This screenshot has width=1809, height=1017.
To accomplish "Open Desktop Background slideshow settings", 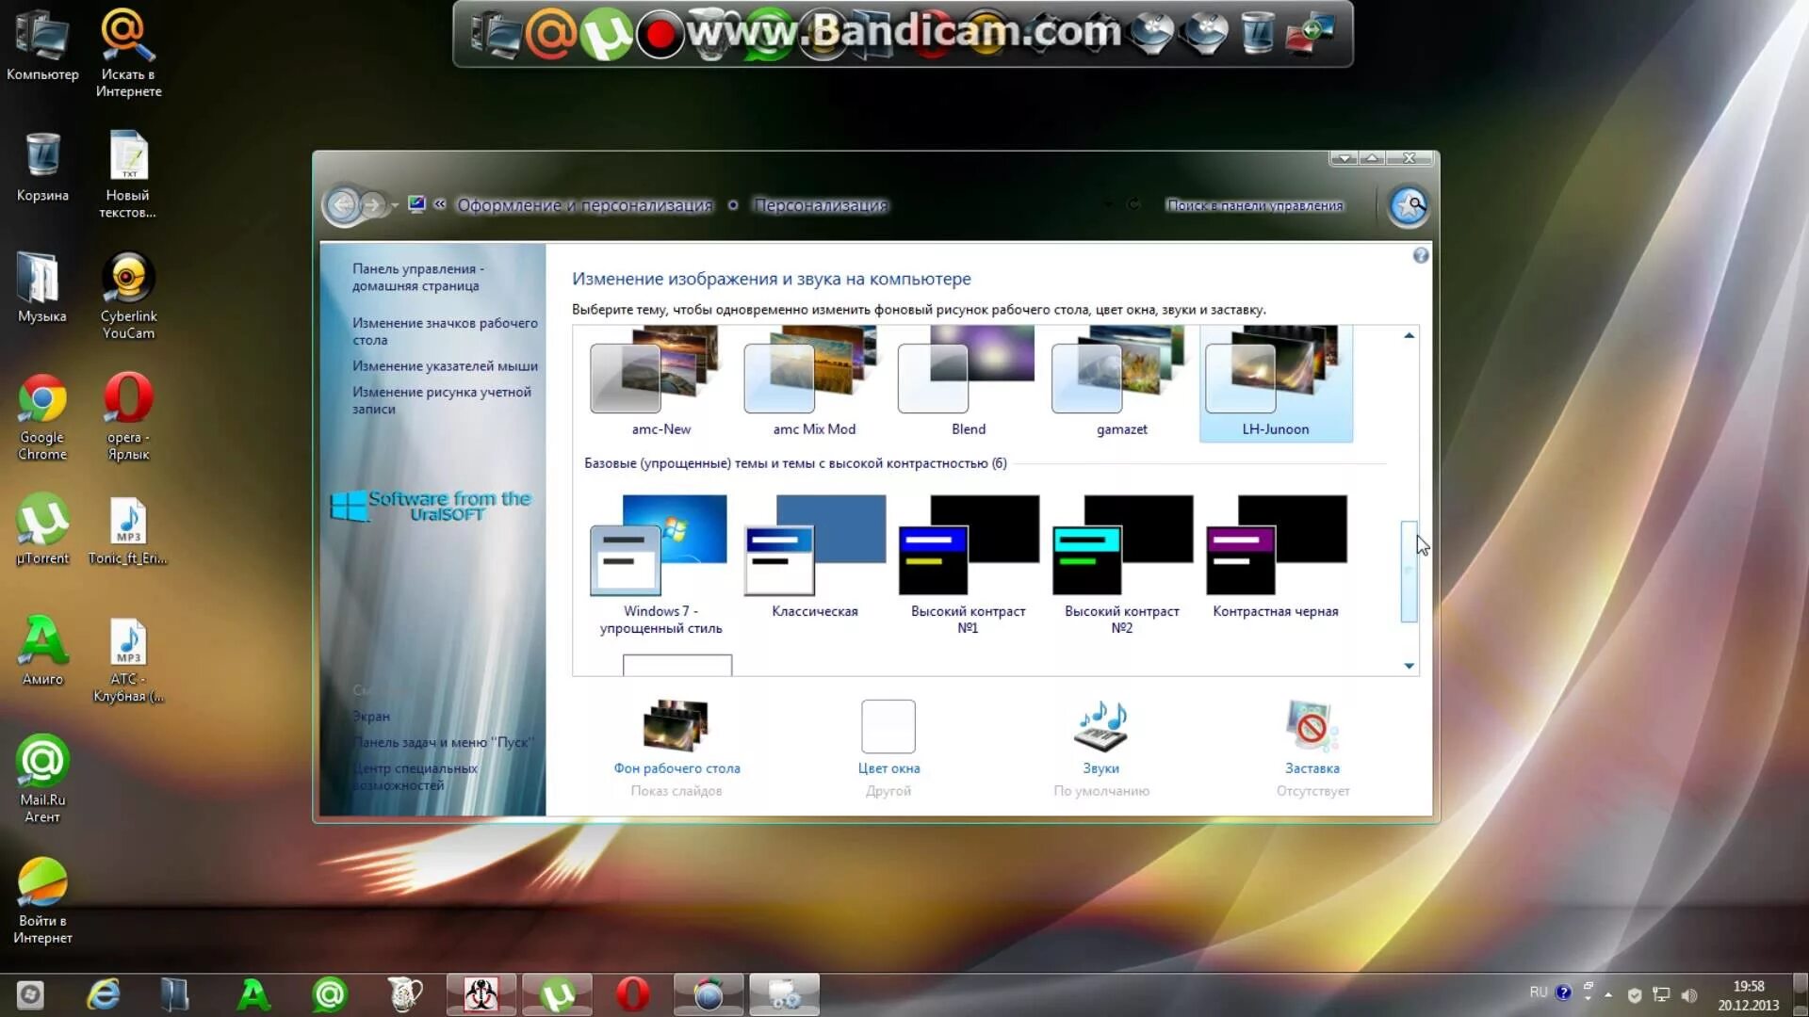I will (x=676, y=726).
